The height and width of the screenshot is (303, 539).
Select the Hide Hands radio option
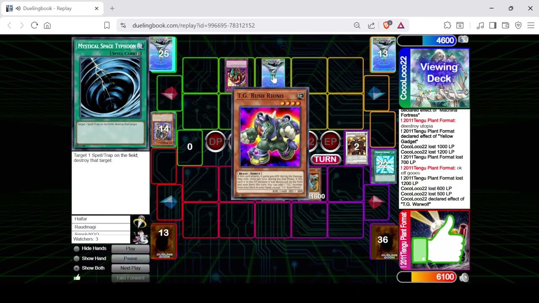[x=77, y=249]
